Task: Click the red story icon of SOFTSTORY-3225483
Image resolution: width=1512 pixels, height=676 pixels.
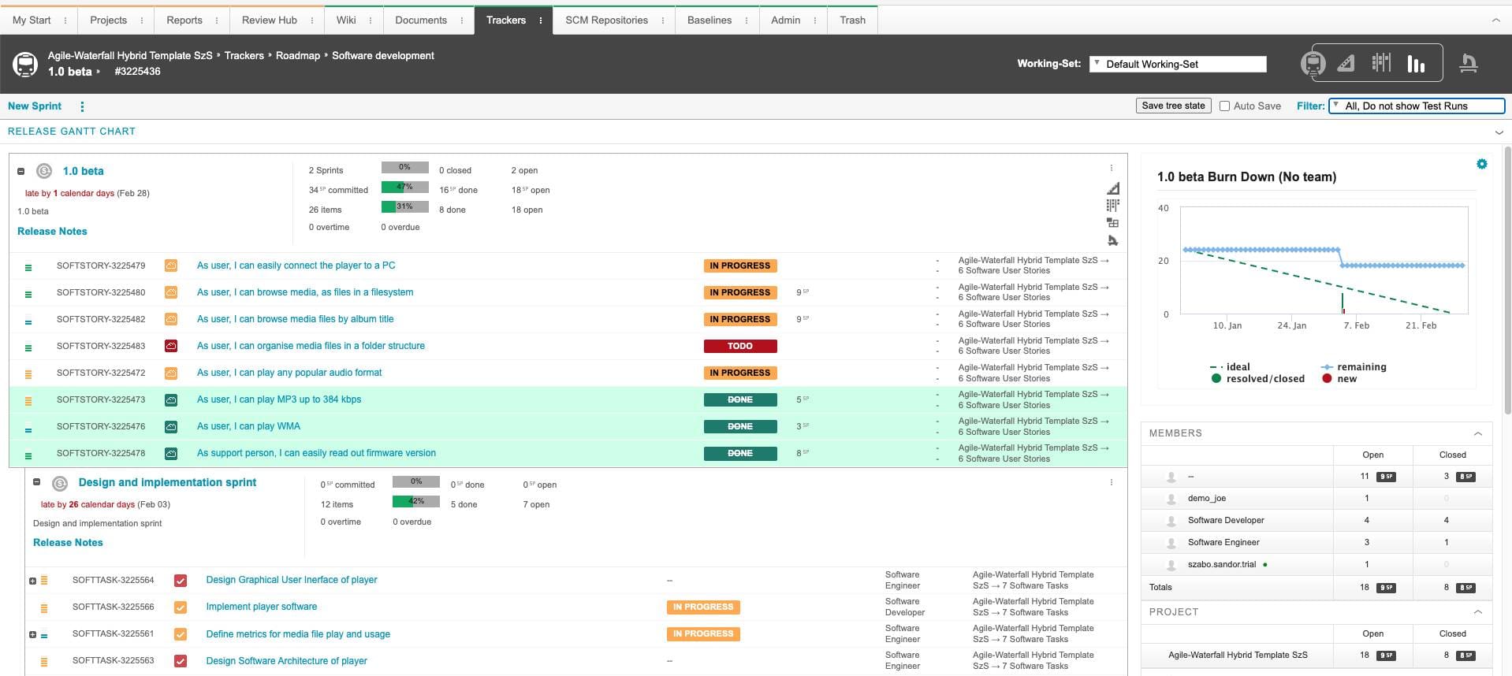Action: pyautogui.click(x=171, y=346)
